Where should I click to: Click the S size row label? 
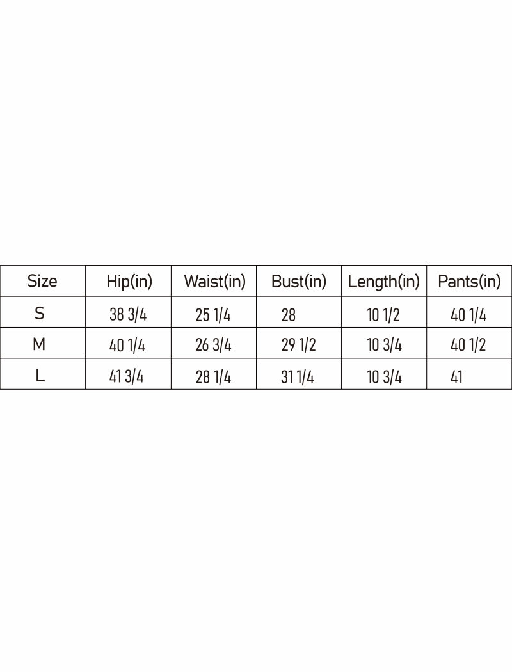(40, 314)
